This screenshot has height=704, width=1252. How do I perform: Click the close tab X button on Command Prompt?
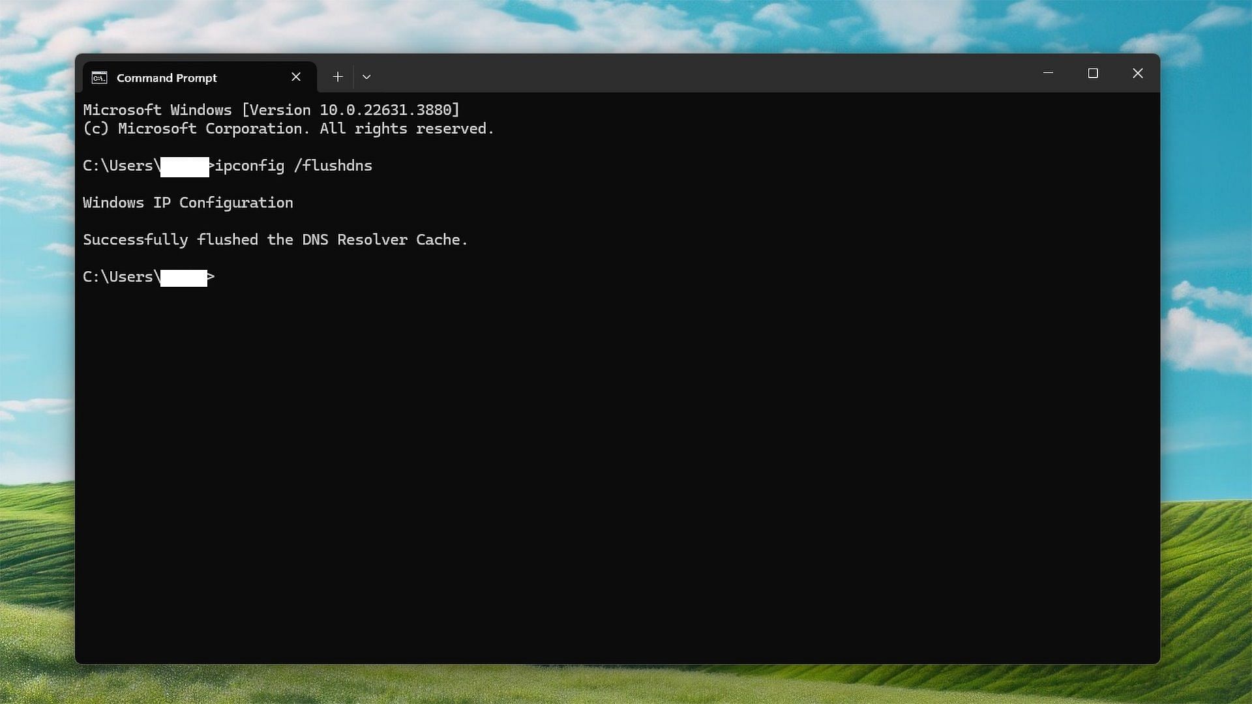(x=296, y=76)
